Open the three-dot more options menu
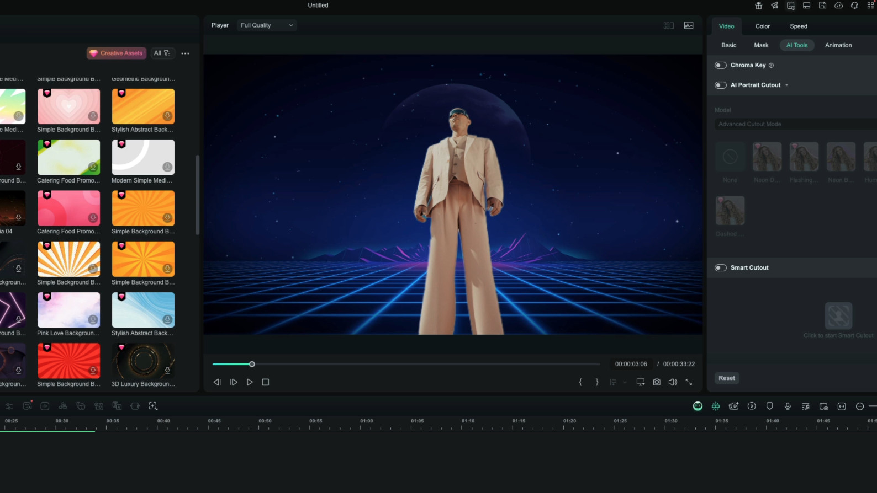The width and height of the screenshot is (877, 493). pos(185,53)
